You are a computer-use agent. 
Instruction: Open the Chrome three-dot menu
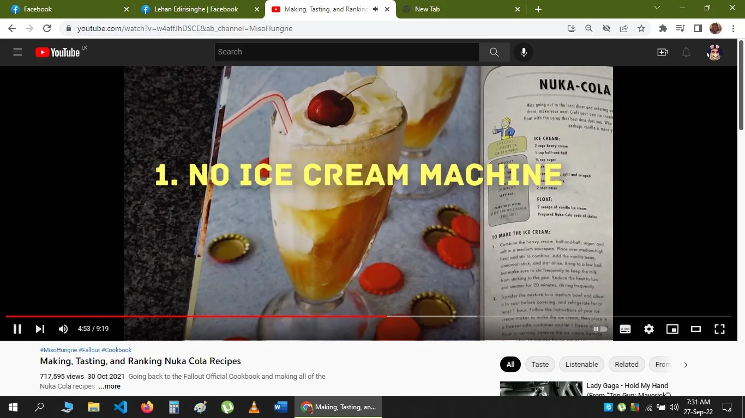click(733, 28)
